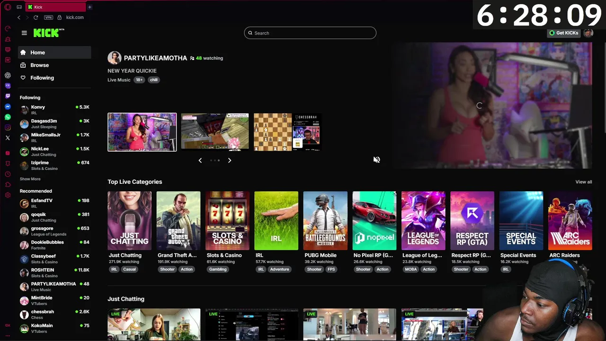Go back to previous page

tap(19, 18)
